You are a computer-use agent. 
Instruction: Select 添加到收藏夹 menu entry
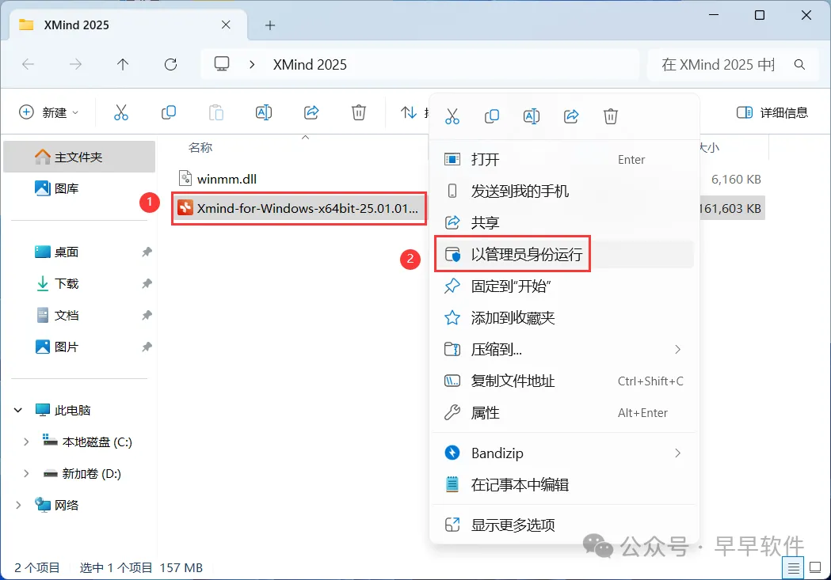(564, 318)
